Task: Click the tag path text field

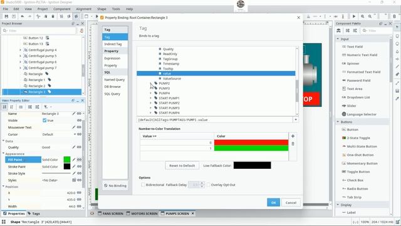Action: point(215,120)
